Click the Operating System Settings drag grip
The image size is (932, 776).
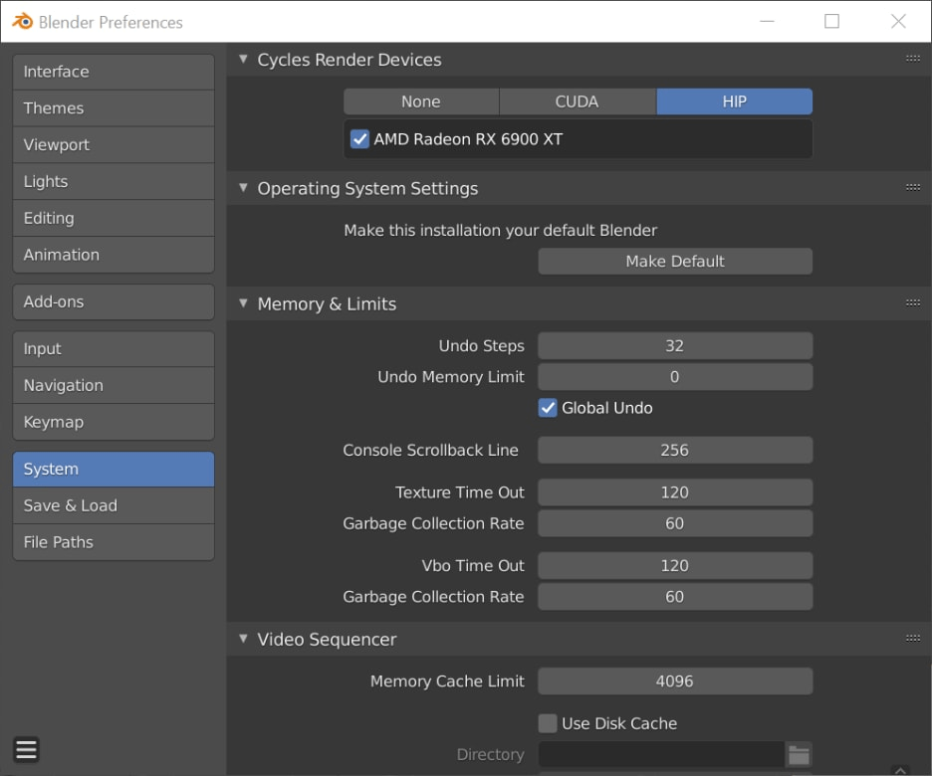pos(913,188)
